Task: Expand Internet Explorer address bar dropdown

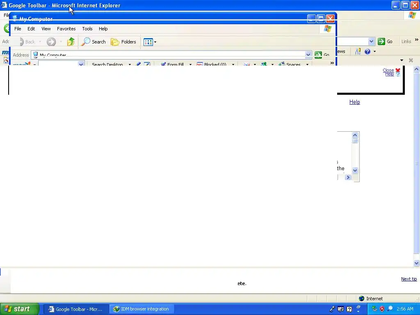Action: (371, 41)
